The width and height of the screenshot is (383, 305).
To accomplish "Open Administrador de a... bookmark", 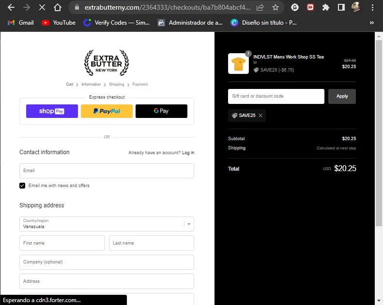I will (190, 23).
